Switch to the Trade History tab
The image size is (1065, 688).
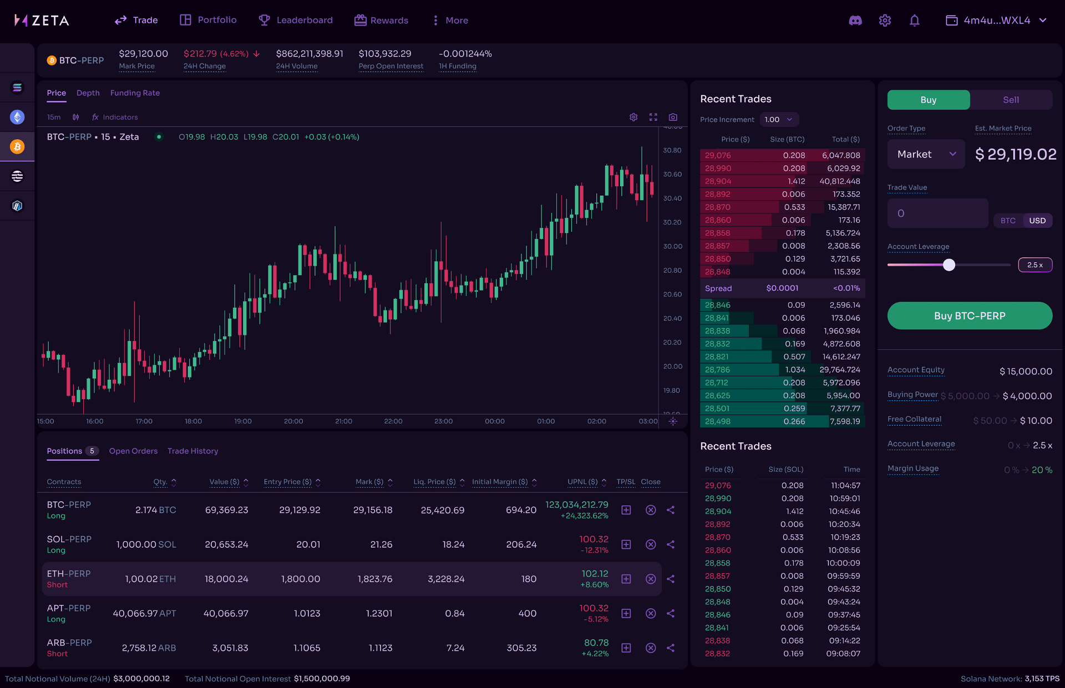point(192,451)
